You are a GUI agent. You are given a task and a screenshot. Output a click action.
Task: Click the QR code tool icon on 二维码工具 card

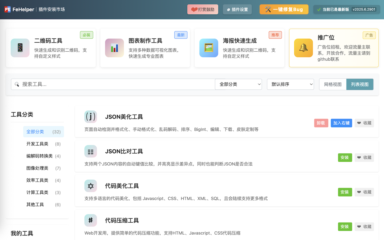point(20,48)
